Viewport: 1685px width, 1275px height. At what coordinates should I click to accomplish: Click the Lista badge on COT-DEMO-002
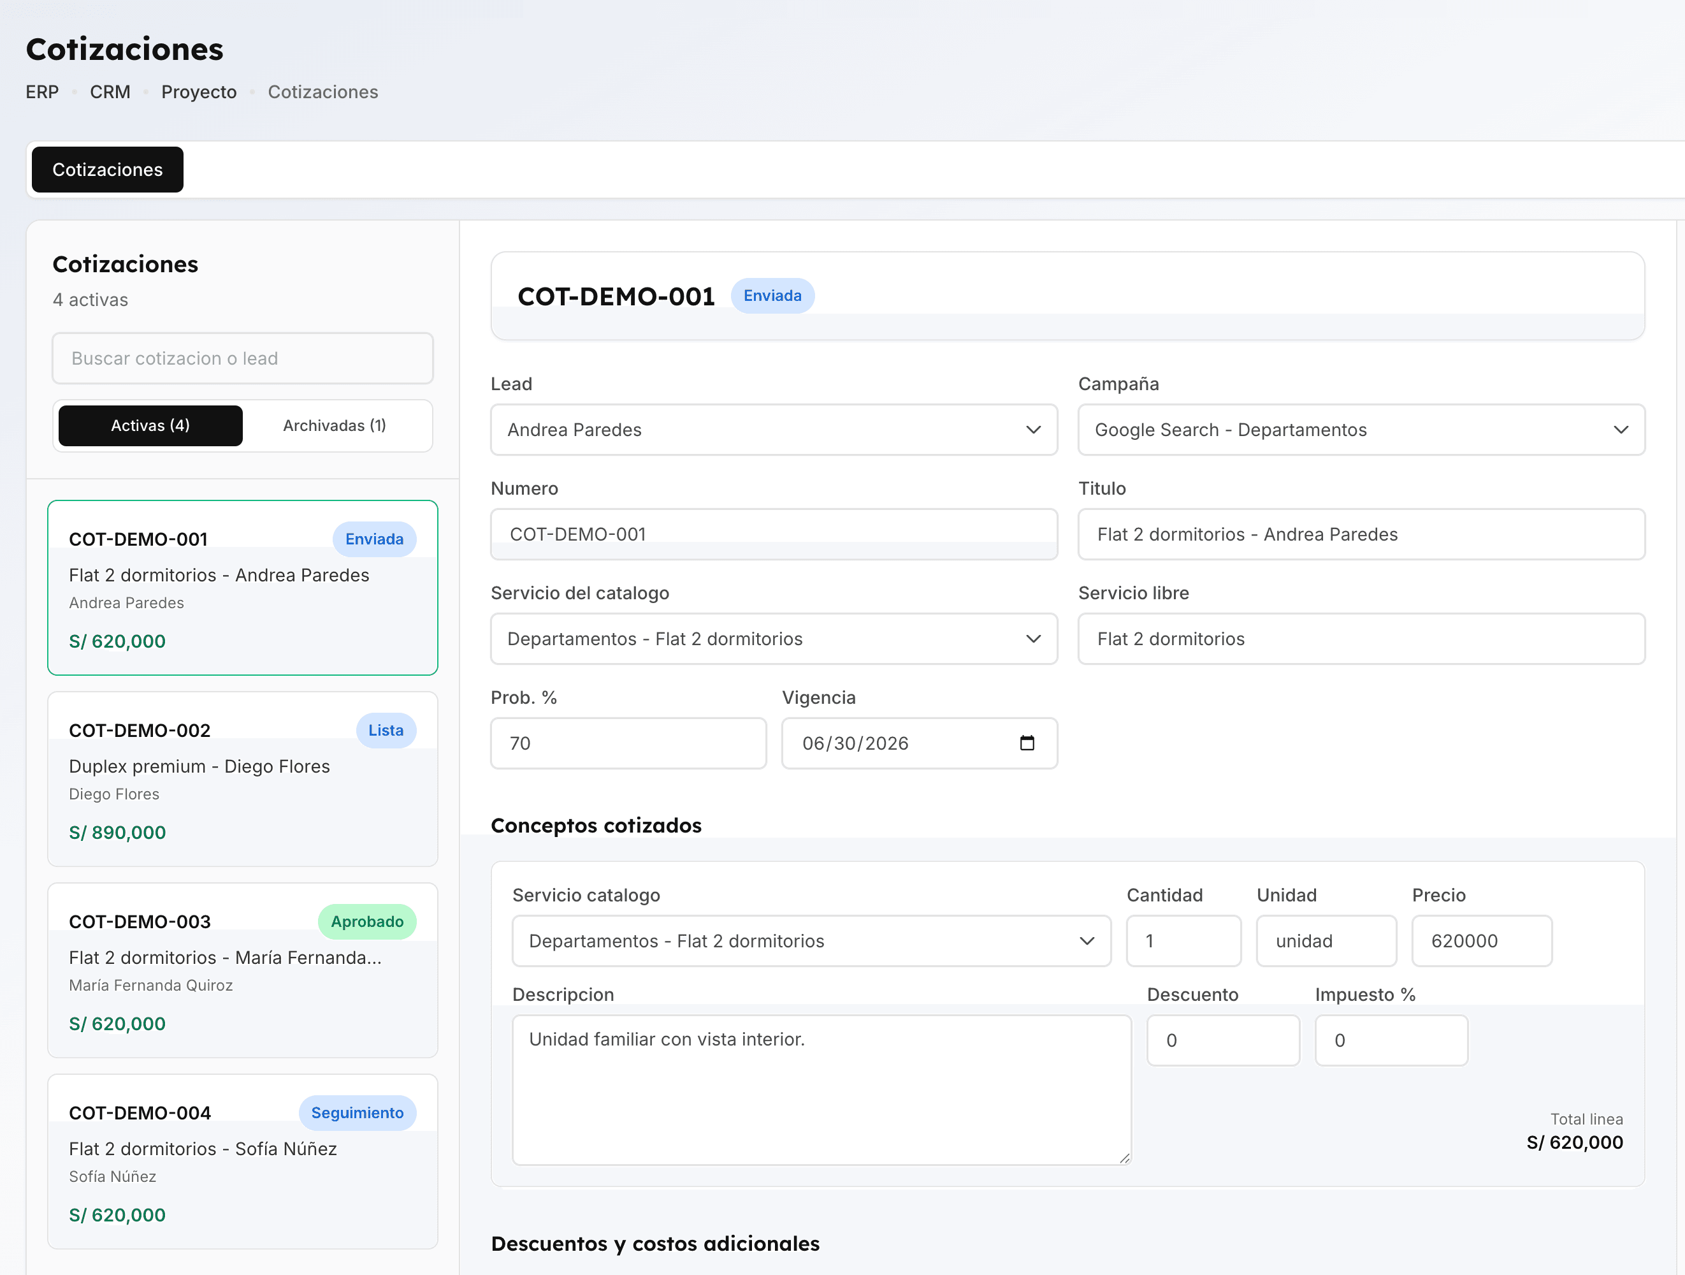point(386,730)
